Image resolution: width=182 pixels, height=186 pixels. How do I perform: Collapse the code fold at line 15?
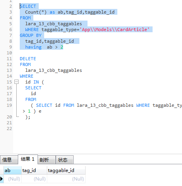(16, 82)
